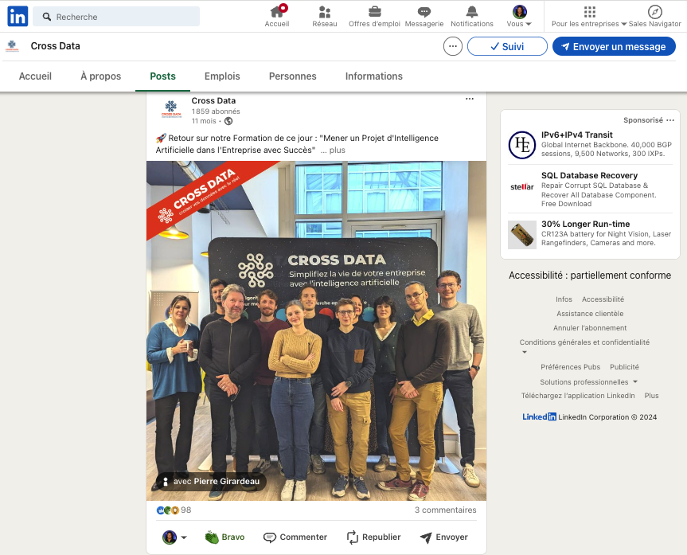Switch to the Emplois tab

coord(222,76)
